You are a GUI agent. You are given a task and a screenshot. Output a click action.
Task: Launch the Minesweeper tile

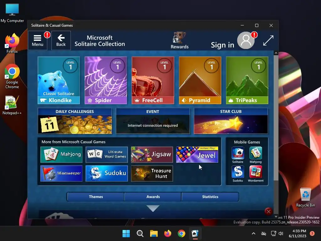pyautogui.click(x=61, y=173)
